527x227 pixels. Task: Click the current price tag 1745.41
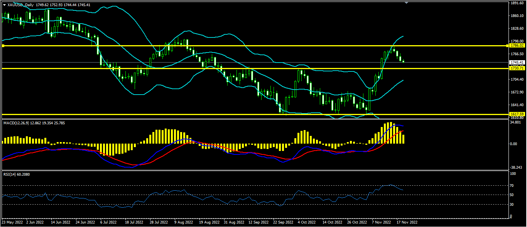[517, 63]
